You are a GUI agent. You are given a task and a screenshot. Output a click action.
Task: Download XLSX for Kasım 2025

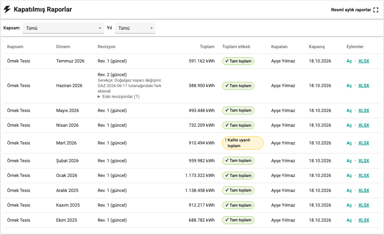[364, 205]
